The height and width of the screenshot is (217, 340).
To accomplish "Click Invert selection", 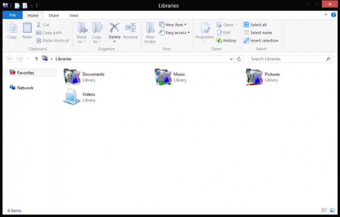I will click(x=261, y=41).
